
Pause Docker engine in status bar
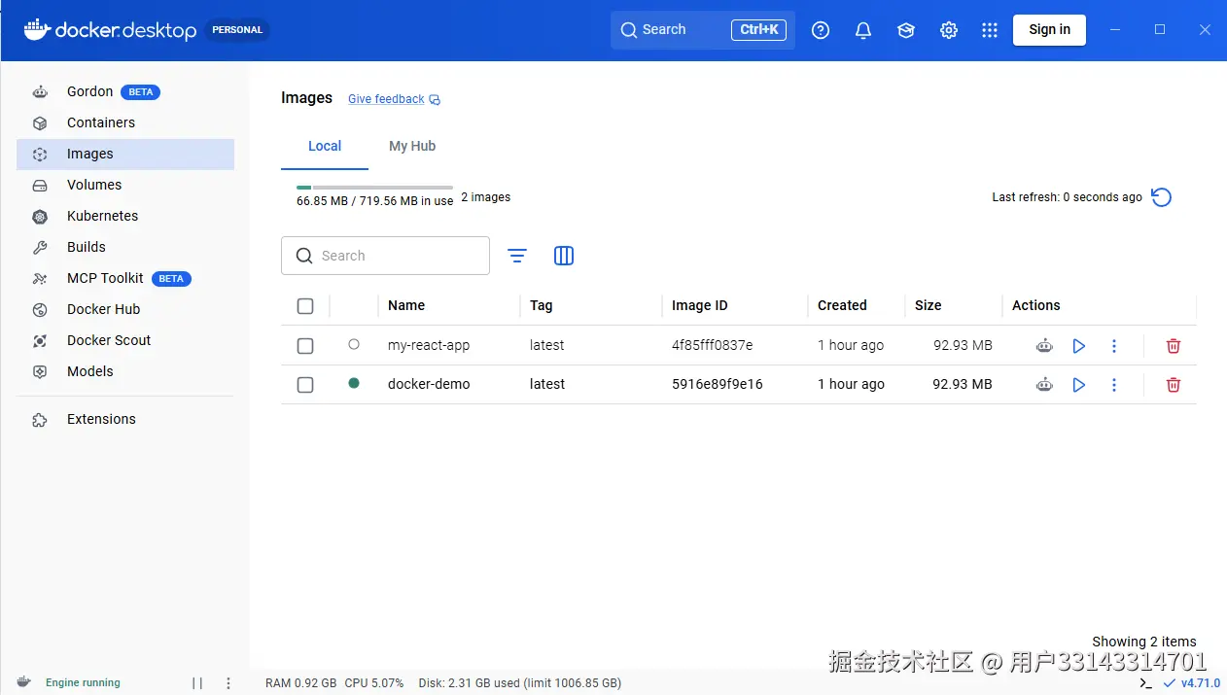(x=197, y=683)
